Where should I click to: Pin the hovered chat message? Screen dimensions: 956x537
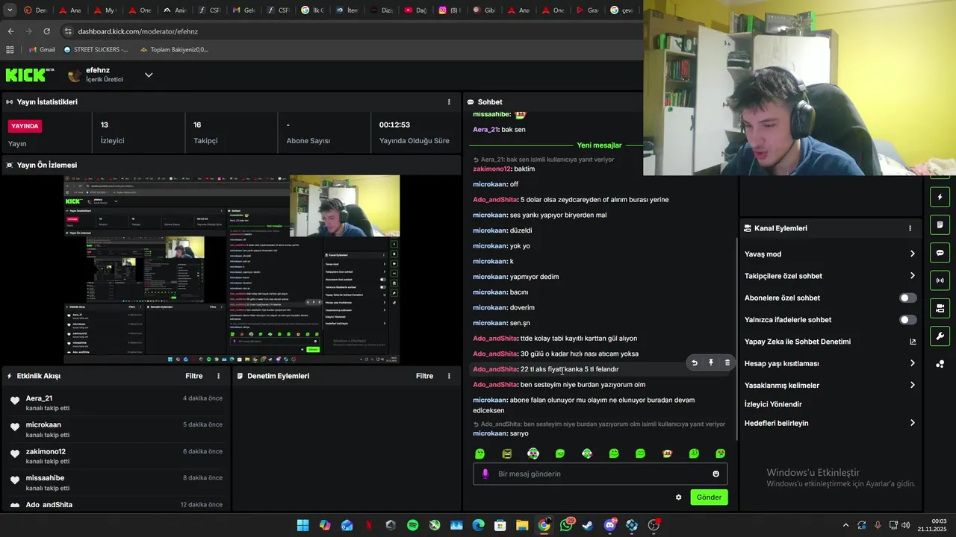[x=711, y=362]
